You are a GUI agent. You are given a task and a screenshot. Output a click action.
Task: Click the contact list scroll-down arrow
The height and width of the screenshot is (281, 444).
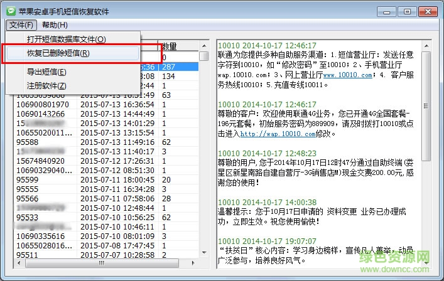click(x=204, y=252)
